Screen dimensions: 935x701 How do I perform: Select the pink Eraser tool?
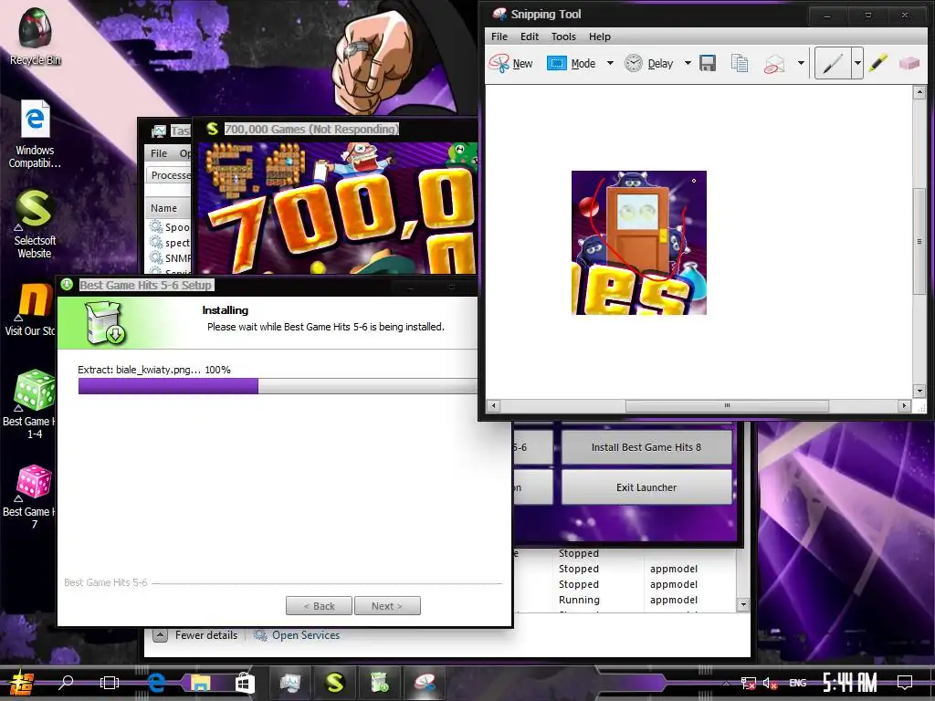[909, 63]
